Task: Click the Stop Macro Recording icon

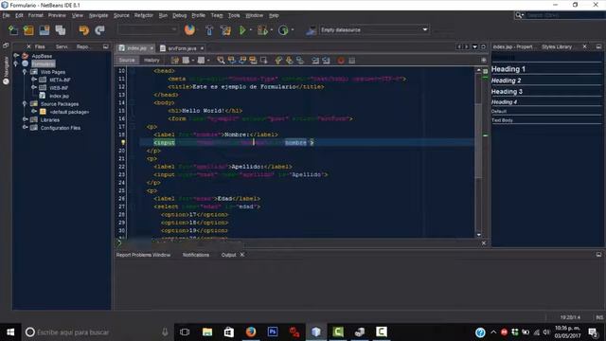Action: point(351,61)
